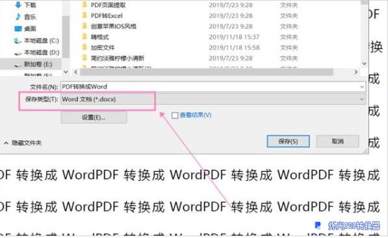The image size is (388, 238).
Task: Click the file list horizontal scrollbar
Action: point(207,72)
